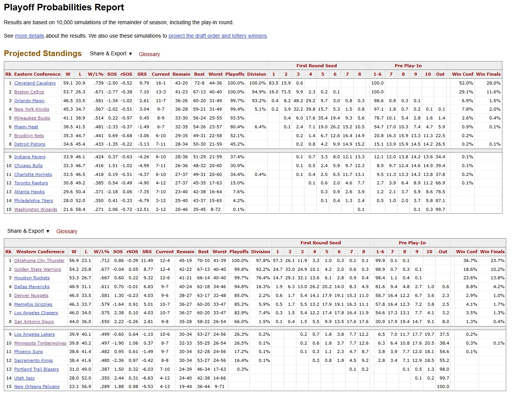
Task: Visit the New Orleans Pelicans page
Action: pyautogui.click(x=37, y=386)
